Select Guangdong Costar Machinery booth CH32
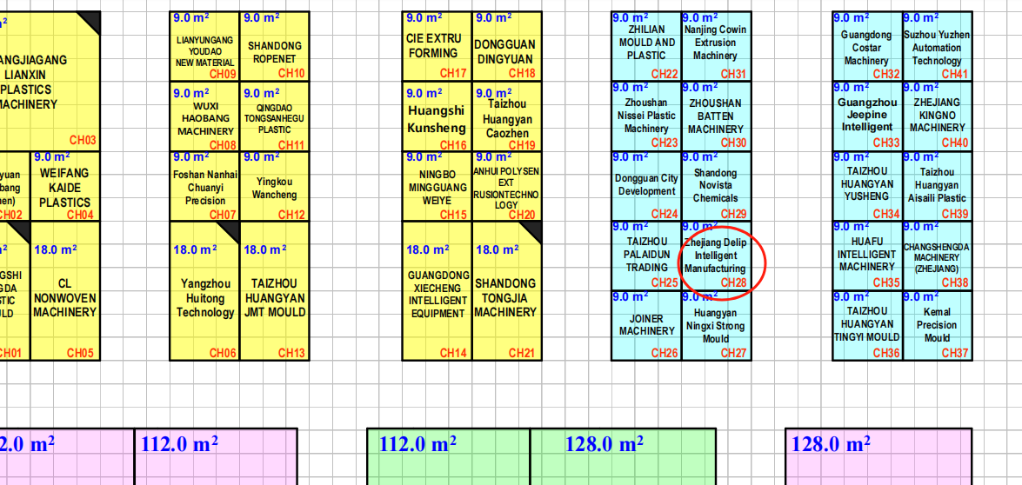 (x=866, y=46)
